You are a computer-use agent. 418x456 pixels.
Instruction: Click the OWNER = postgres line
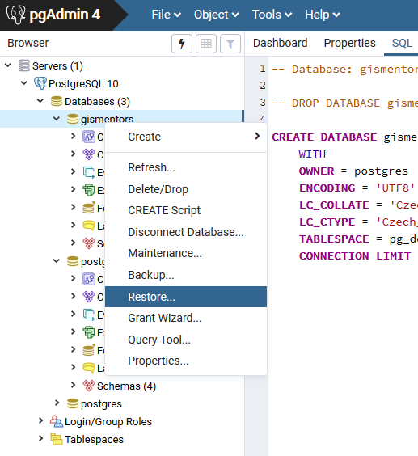(x=353, y=171)
